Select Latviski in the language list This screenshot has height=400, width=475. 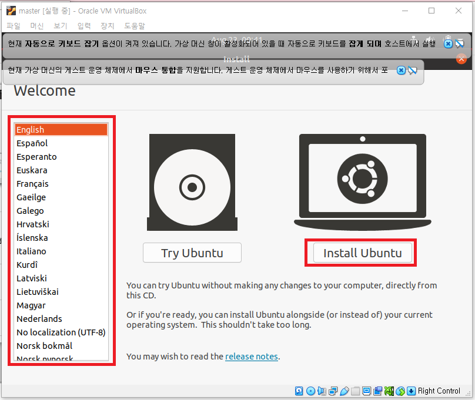pyautogui.click(x=61, y=278)
